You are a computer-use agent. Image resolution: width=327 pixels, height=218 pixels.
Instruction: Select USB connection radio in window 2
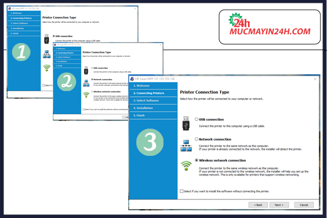click(x=92, y=68)
